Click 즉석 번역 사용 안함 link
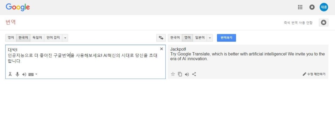 [298, 23]
